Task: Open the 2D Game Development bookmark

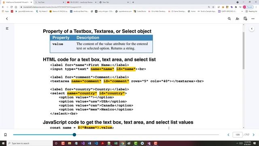Action: 177,11
